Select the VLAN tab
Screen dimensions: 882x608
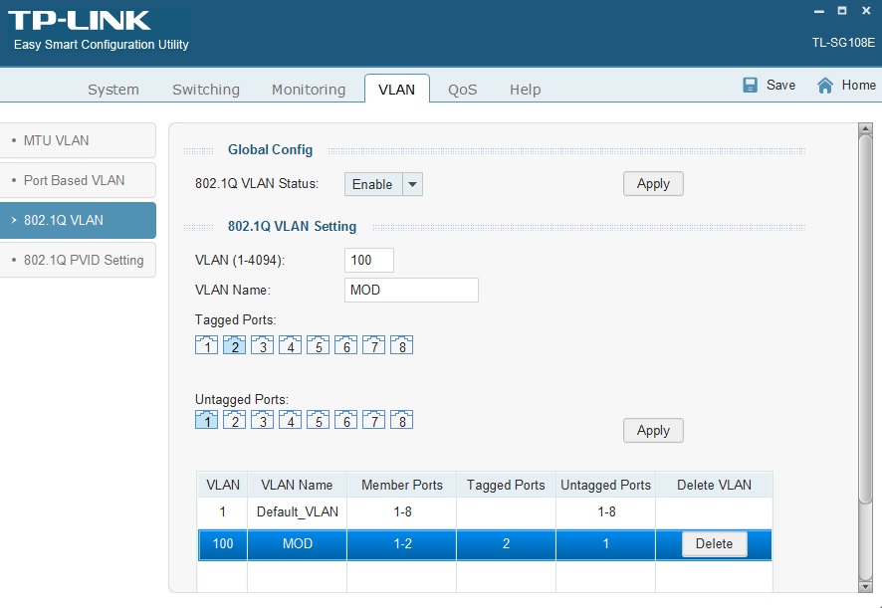(x=396, y=90)
